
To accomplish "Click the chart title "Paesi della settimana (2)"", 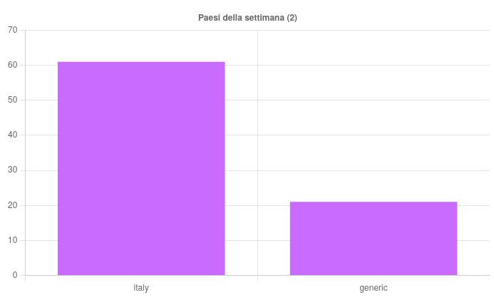I will 247,18.
